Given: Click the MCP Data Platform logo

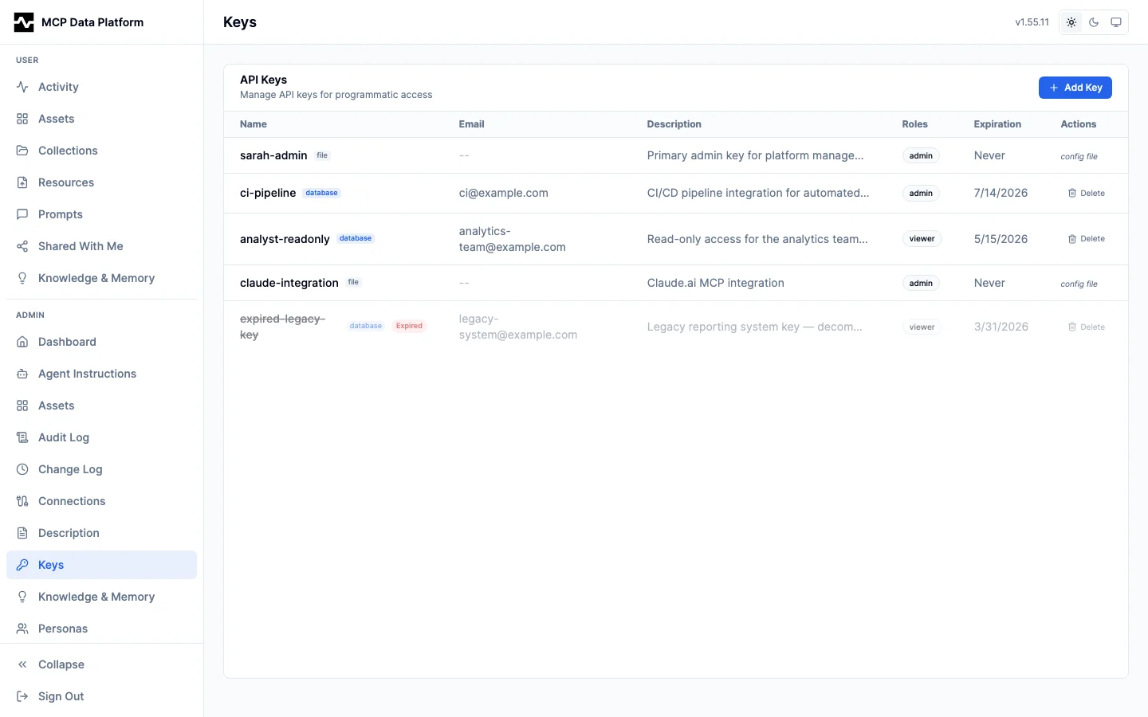Looking at the screenshot, I should pyautogui.click(x=24, y=22).
